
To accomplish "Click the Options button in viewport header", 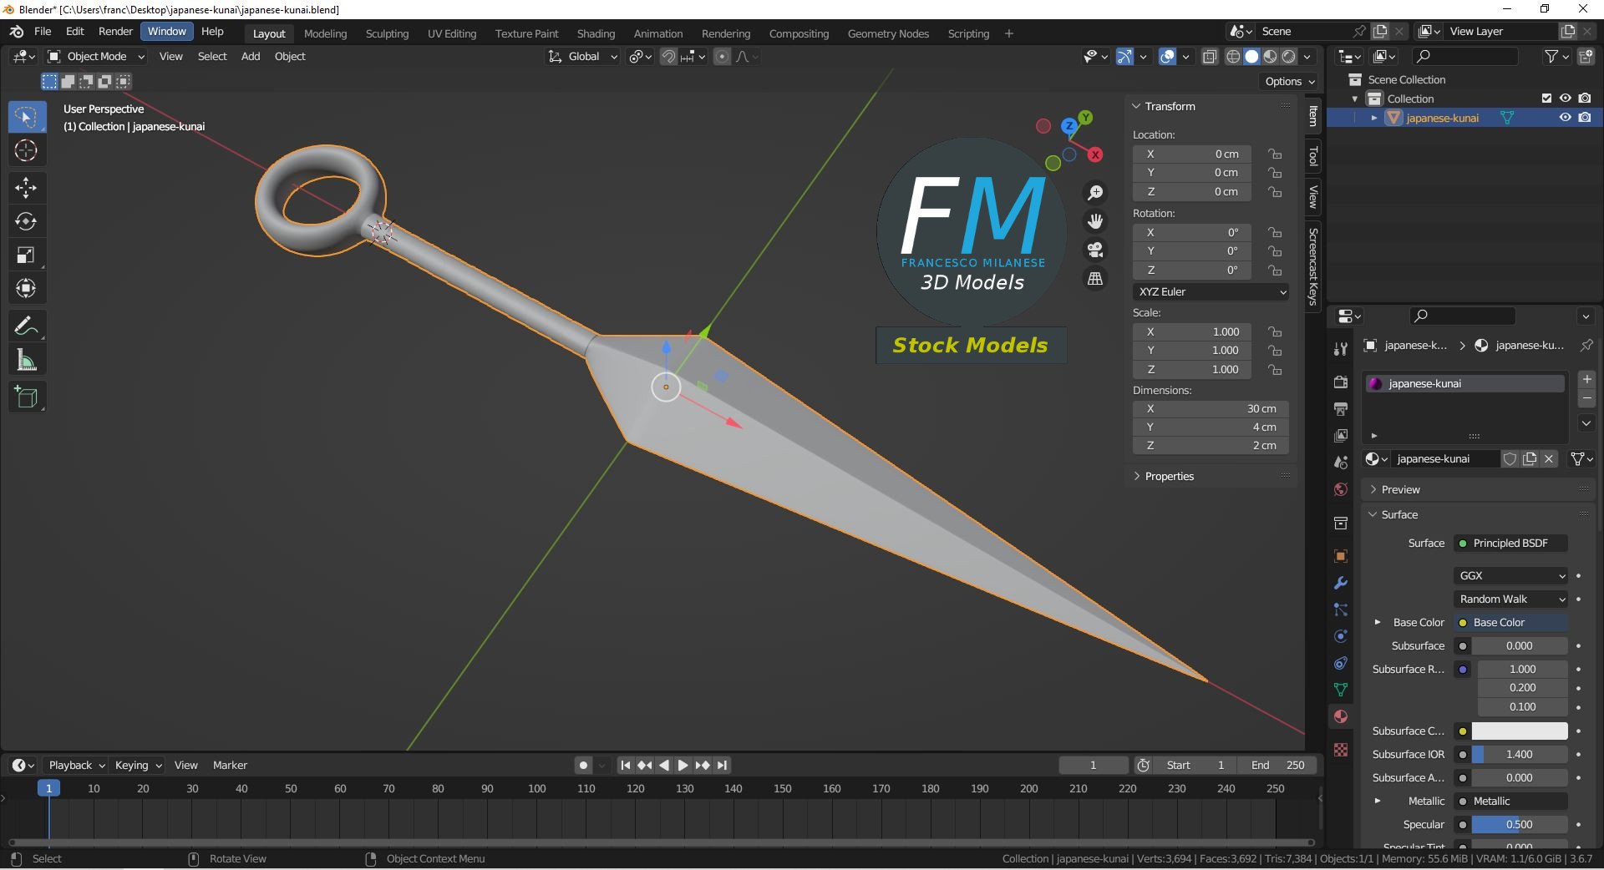I will (x=1289, y=81).
